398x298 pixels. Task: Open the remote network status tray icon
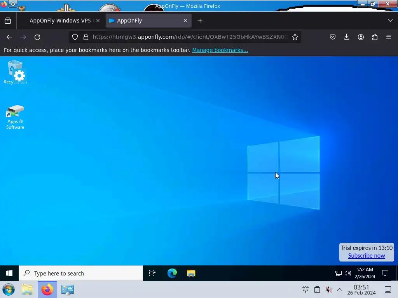(339, 273)
